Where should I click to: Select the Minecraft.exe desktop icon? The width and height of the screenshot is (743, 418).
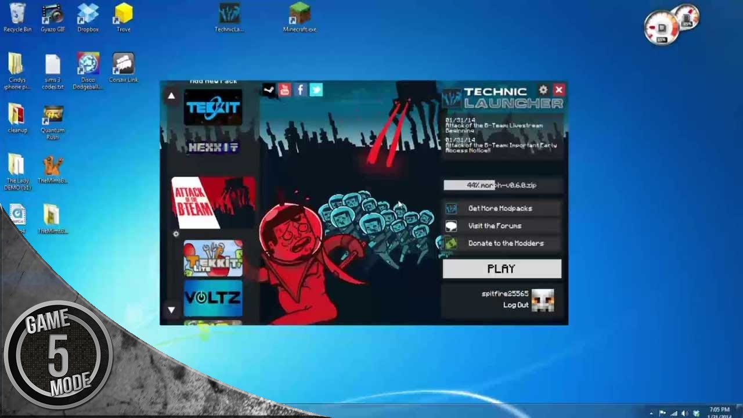(300, 17)
